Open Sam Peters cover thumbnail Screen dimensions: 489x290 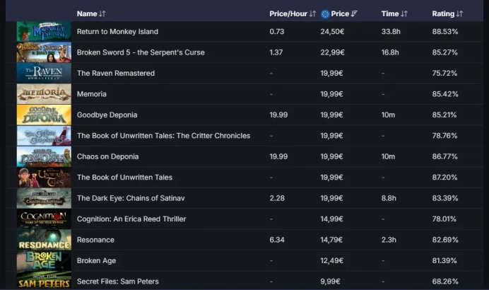click(x=44, y=280)
